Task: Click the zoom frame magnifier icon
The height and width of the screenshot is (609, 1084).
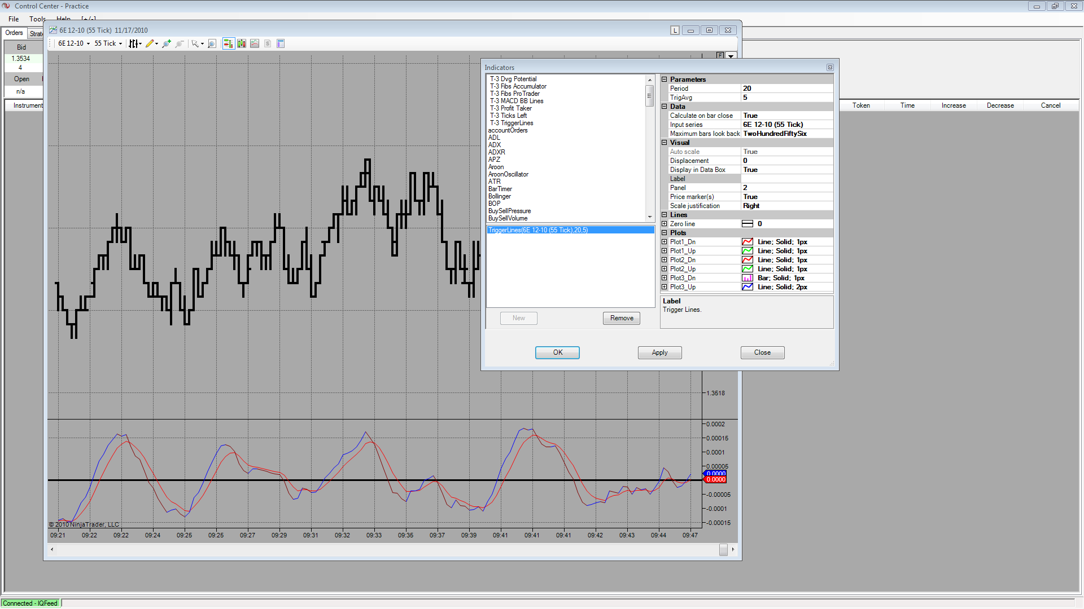Action: tap(212, 43)
